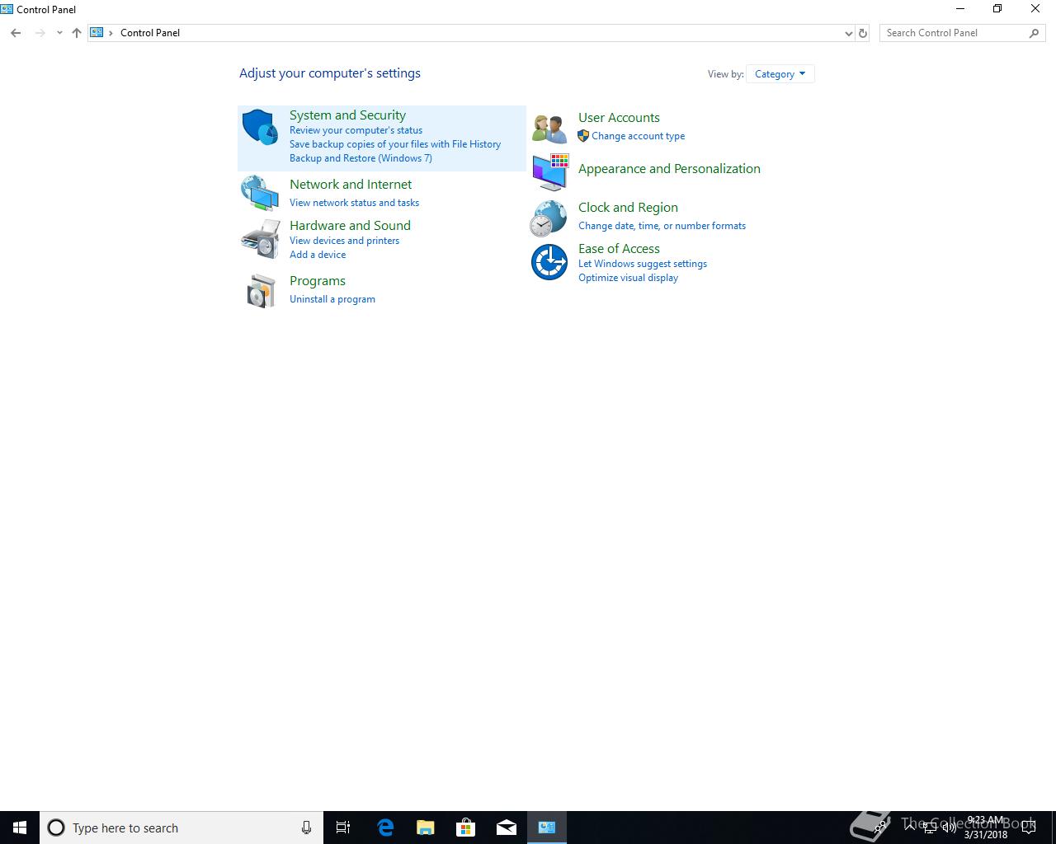This screenshot has width=1056, height=844.
Task: Click the taskbar clock and date
Action: (986, 828)
